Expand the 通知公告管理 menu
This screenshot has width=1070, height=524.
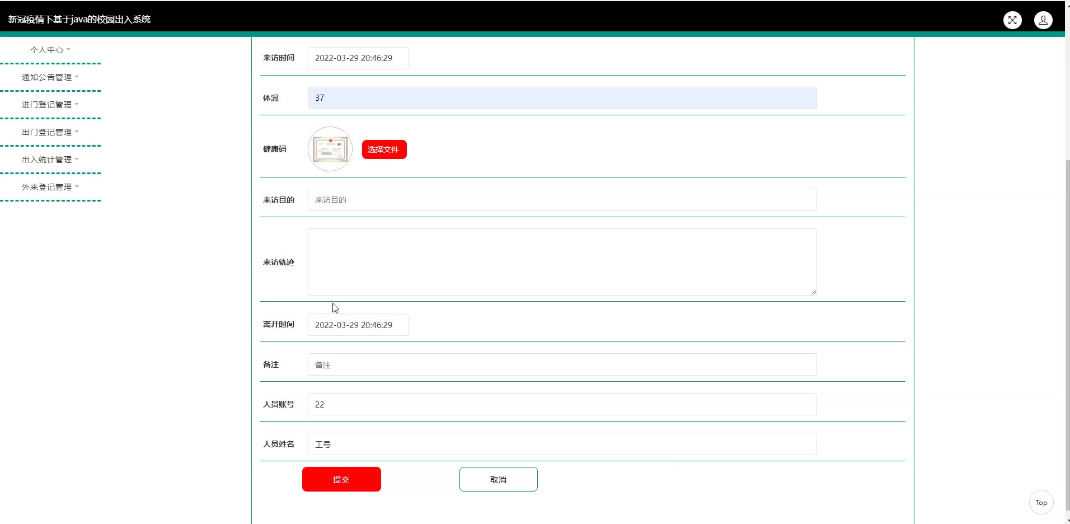(x=50, y=77)
